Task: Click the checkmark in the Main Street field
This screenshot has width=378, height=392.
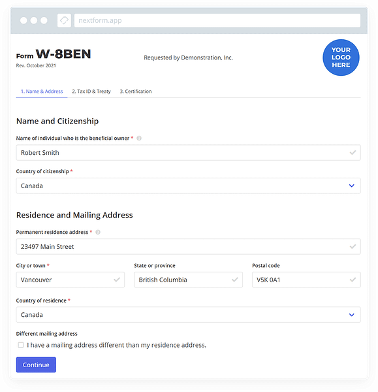Action: point(353,246)
